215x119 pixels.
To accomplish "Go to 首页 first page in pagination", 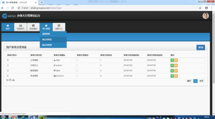I will pyautogui.click(x=189, y=81).
